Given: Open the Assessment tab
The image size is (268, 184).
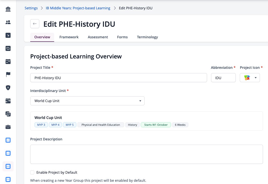Looking at the screenshot, I should click(98, 37).
